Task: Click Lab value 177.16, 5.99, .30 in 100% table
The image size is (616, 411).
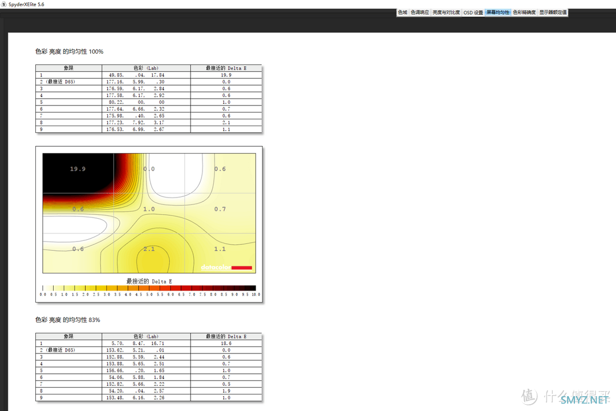Action: tap(136, 82)
